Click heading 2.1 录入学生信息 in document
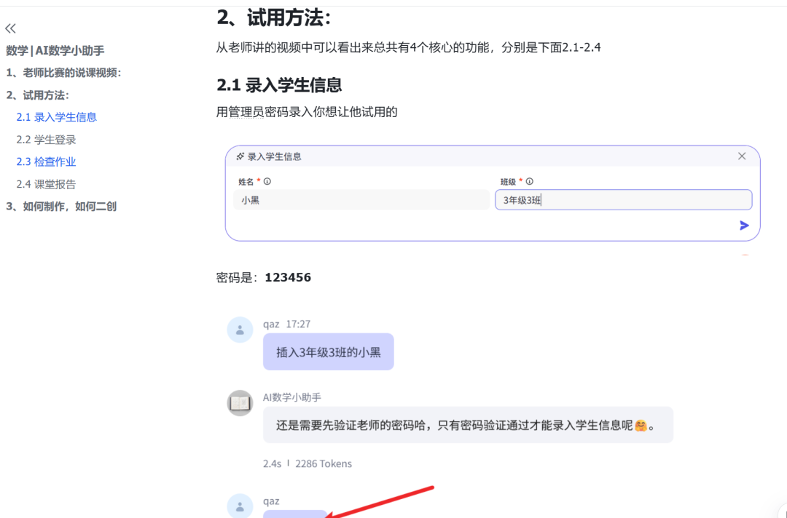The width and height of the screenshot is (787, 518). [x=279, y=84]
